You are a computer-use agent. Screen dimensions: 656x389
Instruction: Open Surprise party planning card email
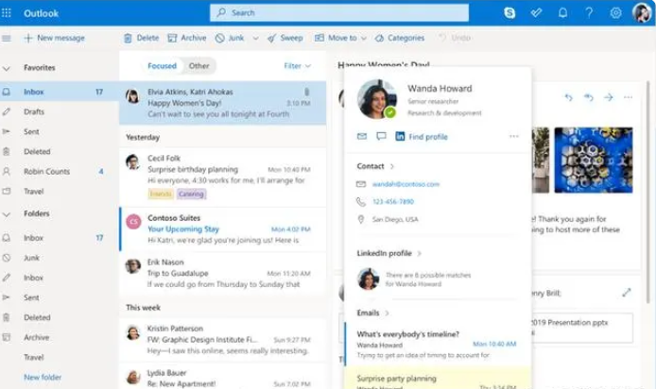coord(437,379)
